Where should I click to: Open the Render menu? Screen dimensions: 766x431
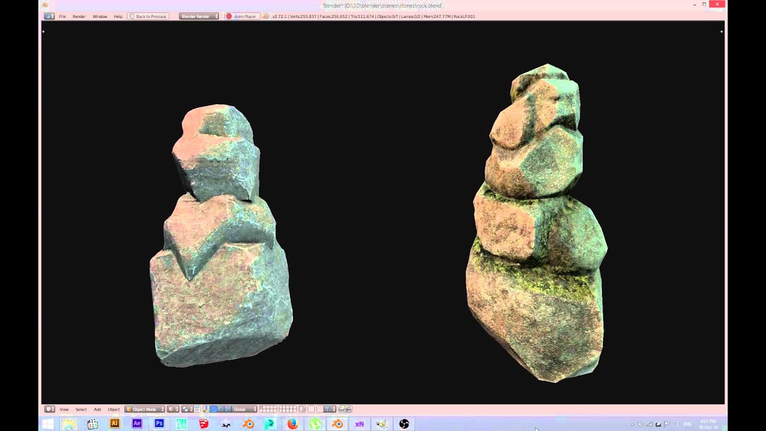[x=79, y=16]
